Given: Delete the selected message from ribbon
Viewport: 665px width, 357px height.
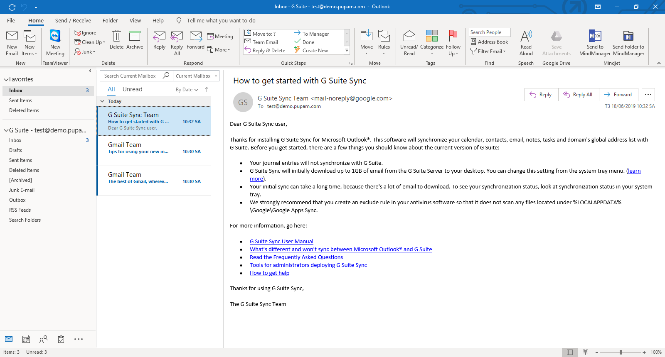Looking at the screenshot, I should click(x=116, y=40).
